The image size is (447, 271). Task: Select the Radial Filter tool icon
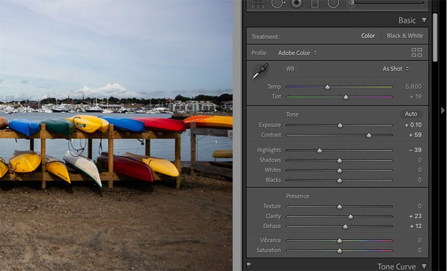pos(333,4)
